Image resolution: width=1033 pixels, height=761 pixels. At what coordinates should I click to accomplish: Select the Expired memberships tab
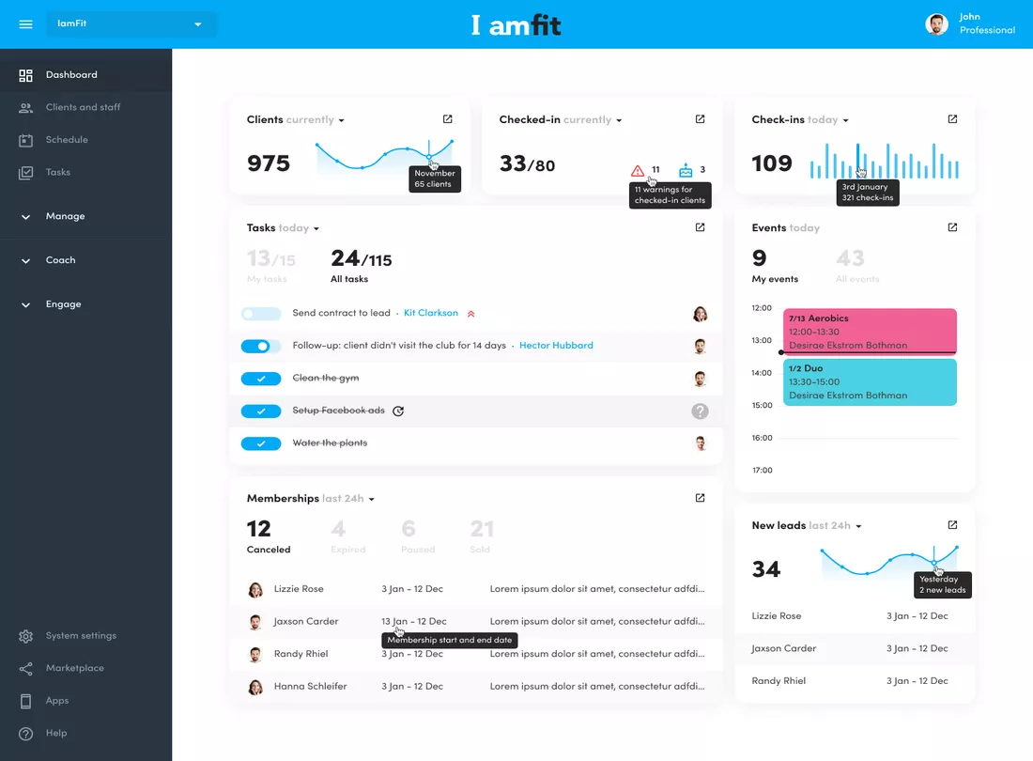point(347,537)
